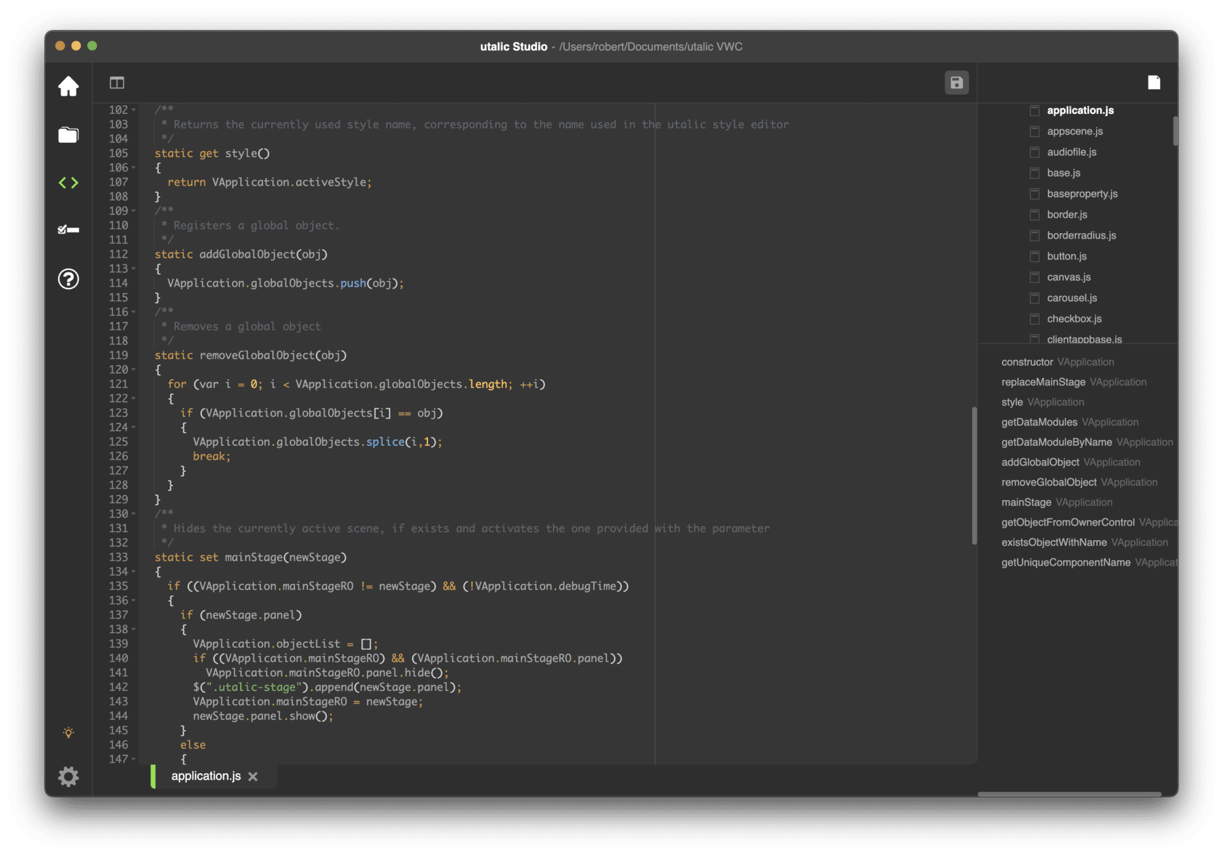Open the Home view icon
The width and height of the screenshot is (1223, 856).
coord(68,86)
